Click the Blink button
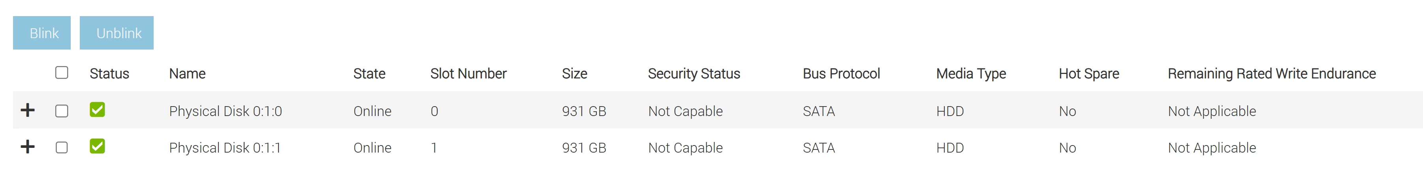 [x=42, y=33]
